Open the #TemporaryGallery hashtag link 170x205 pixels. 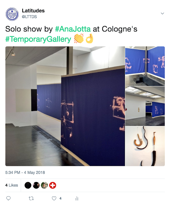tap(38, 39)
